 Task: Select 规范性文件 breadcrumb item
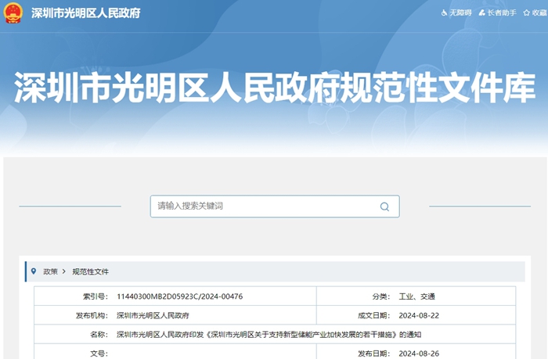point(91,271)
